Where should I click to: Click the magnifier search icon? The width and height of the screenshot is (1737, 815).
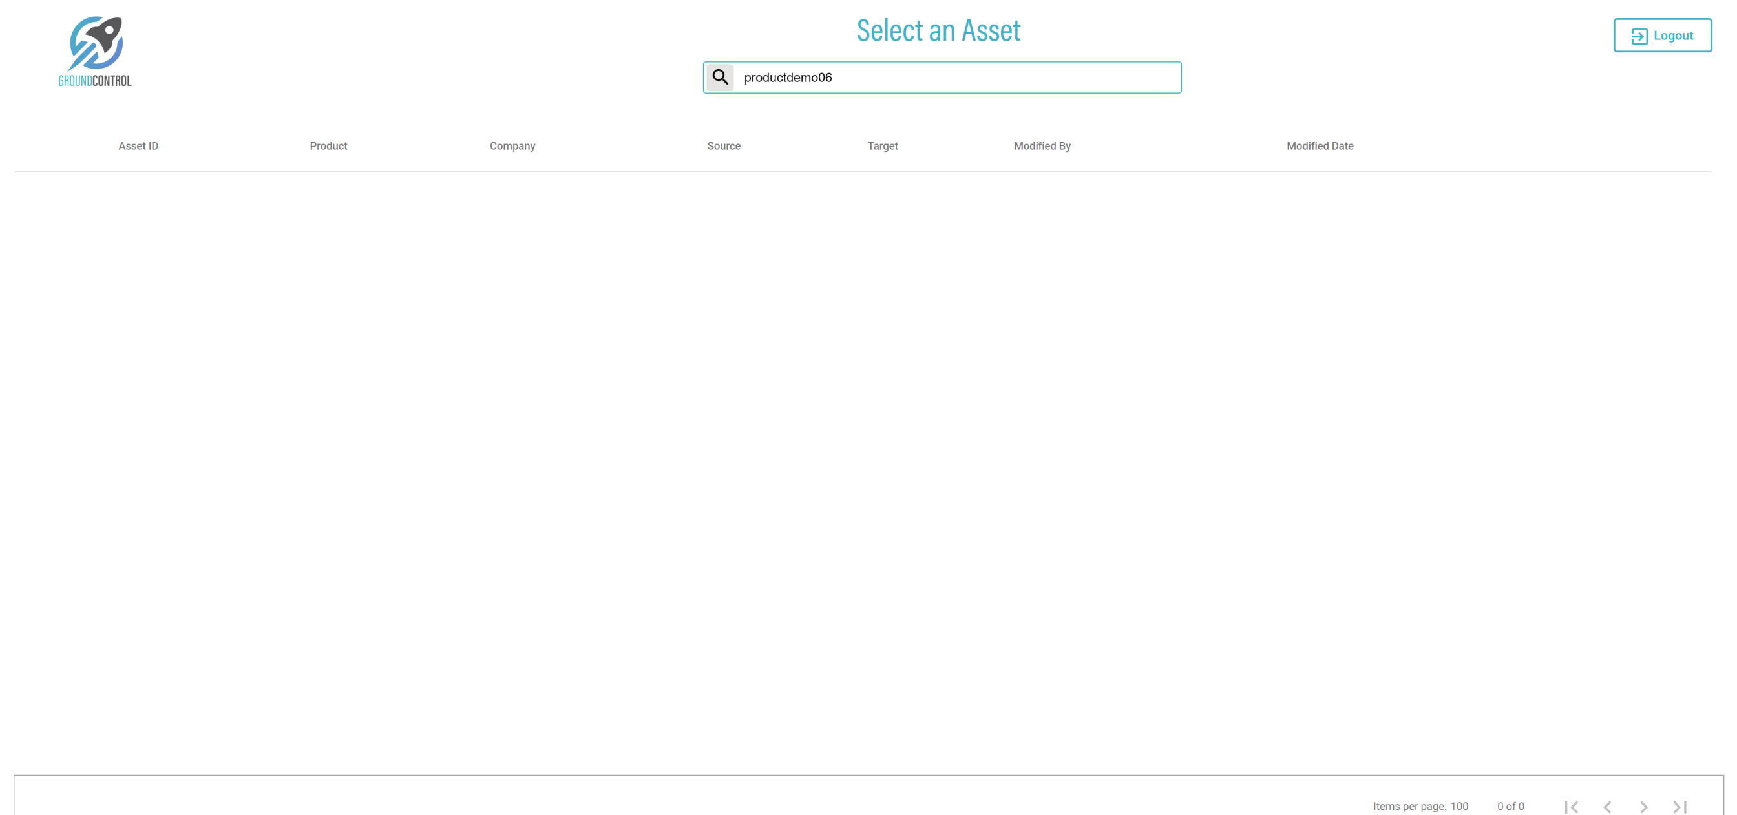click(719, 78)
